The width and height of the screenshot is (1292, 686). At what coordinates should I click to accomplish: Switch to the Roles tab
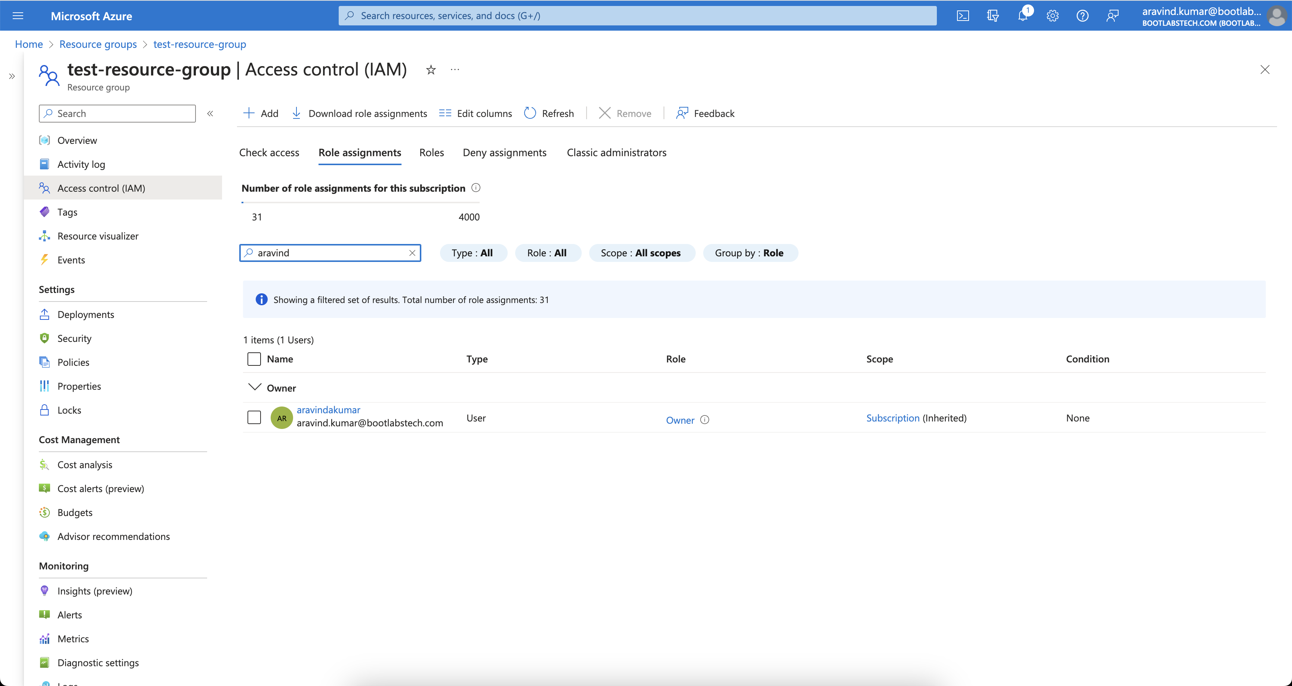[x=431, y=152]
